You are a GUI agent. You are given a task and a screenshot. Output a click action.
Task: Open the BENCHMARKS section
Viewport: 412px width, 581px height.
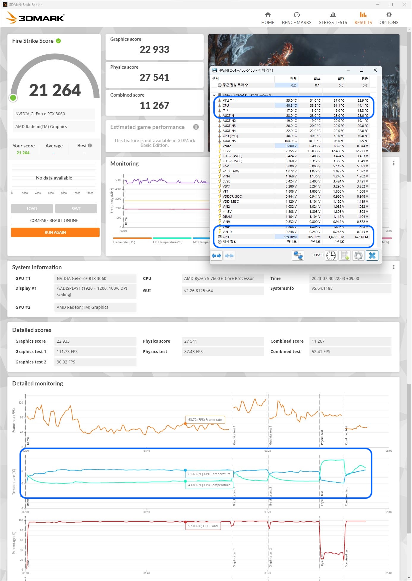click(x=296, y=18)
